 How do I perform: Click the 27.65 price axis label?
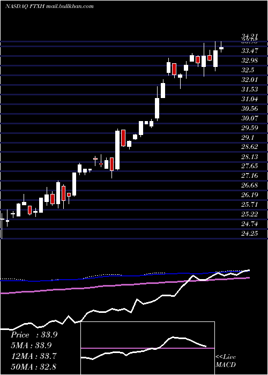pyautogui.click(x=250, y=166)
